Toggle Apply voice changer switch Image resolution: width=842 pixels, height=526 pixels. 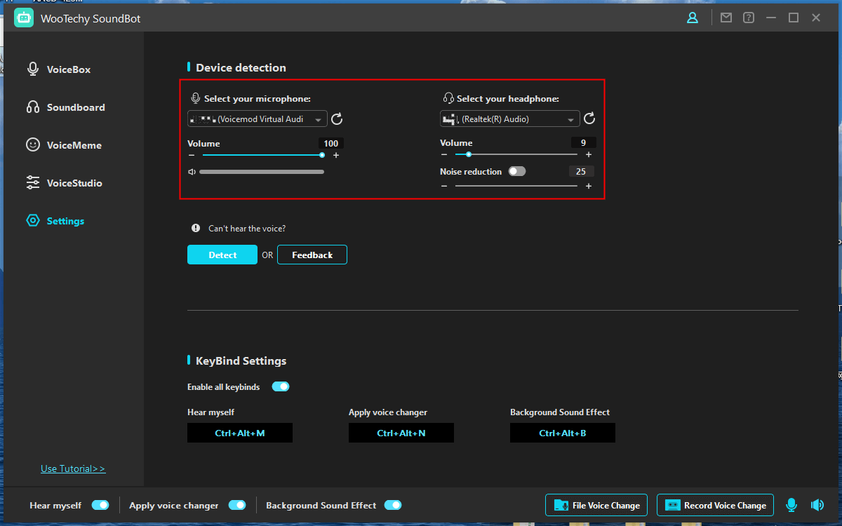[237, 505]
